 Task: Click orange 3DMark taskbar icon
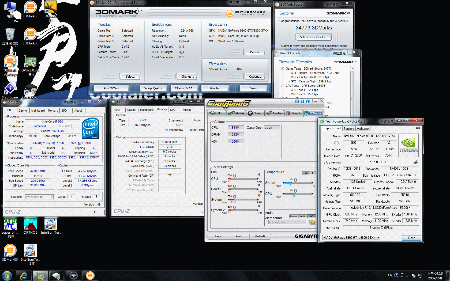click(90, 276)
